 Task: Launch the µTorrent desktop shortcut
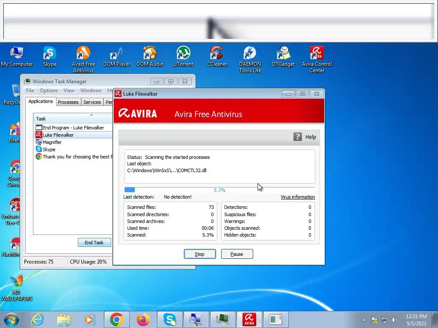click(x=183, y=57)
